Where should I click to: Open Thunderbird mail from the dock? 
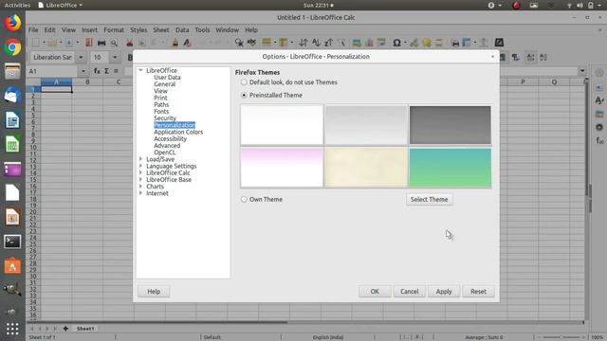(12, 96)
